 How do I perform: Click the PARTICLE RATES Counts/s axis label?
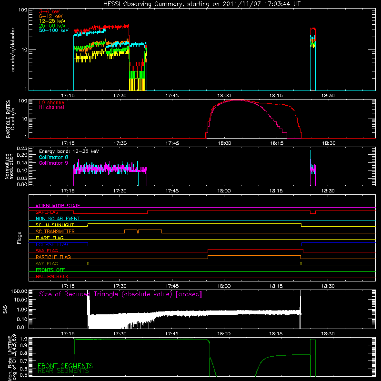coord(10,119)
